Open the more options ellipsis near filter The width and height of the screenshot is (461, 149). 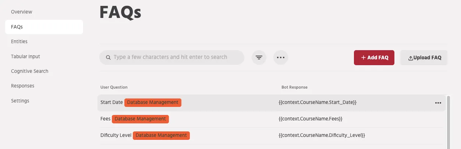[281, 57]
